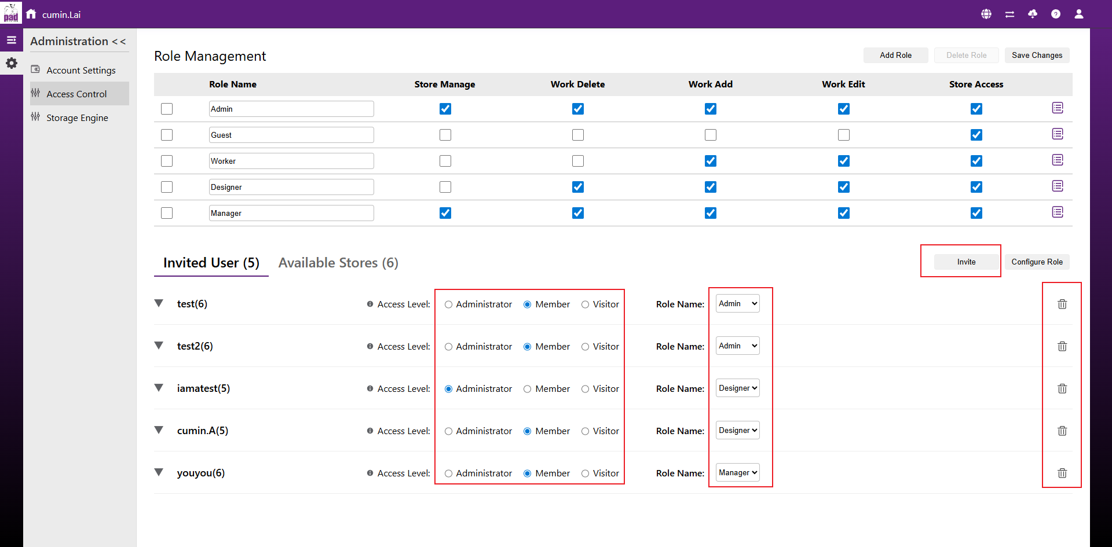Screen dimensions: 1112x547
Task: Click the Manager role name field
Action: click(x=291, y=213)
